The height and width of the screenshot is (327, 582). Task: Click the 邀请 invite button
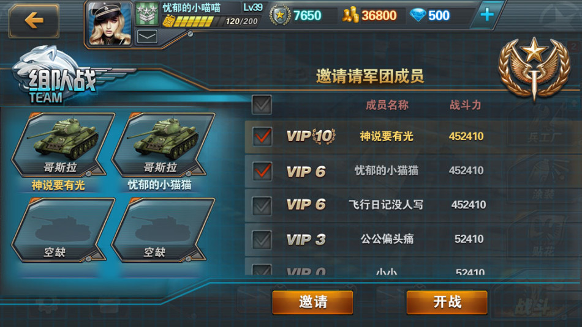pyautogui.click(x=313, y=302)
